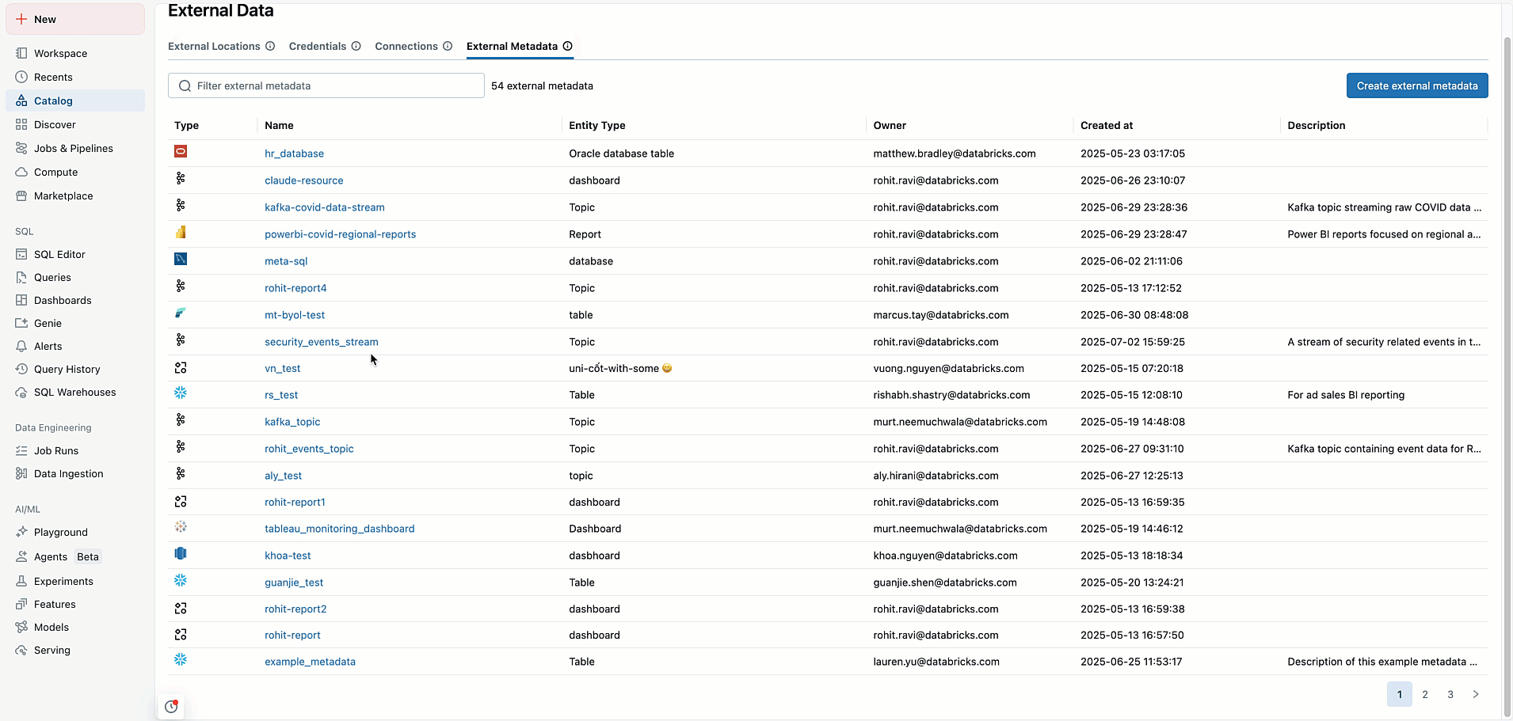Click the Job Runs icon
This screenshot has height=721, width=1513.
tap(21, 450)
